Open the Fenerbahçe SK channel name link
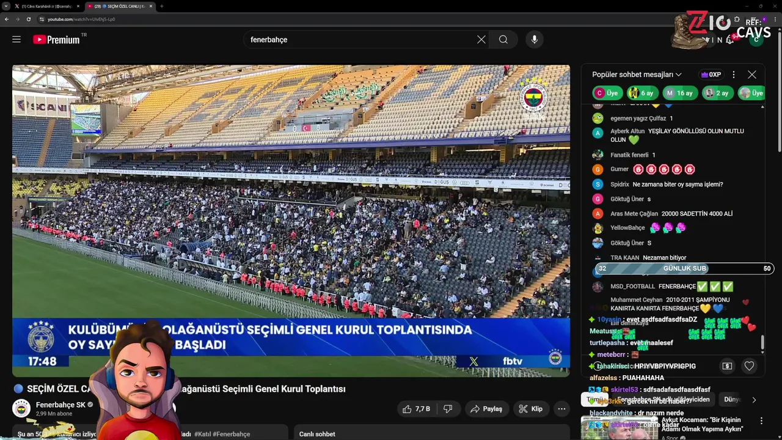Image resolution: width=782 pixels, height=440 pixels. pos(60,405)
